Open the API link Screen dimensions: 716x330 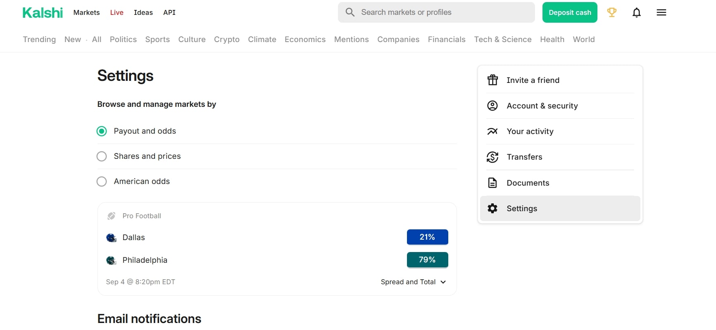[x=169, y=12]
